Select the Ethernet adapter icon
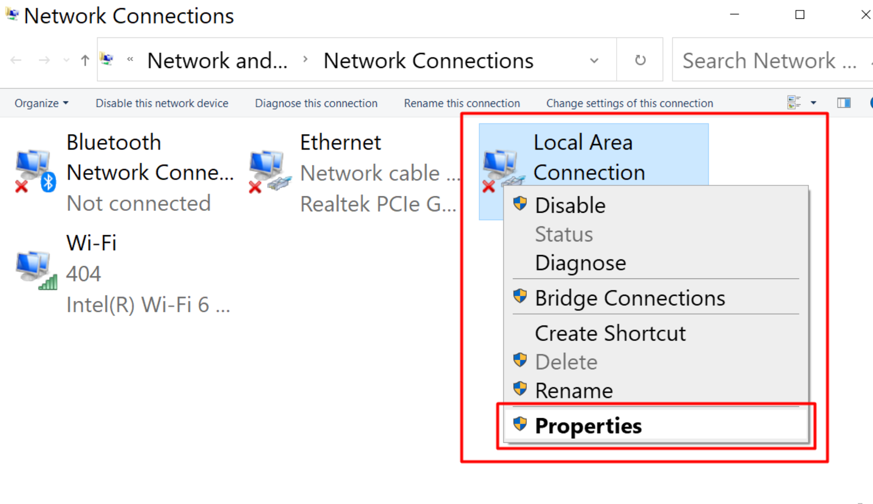The height and width of the screenshot is (504, 873). tap(269, 171)
